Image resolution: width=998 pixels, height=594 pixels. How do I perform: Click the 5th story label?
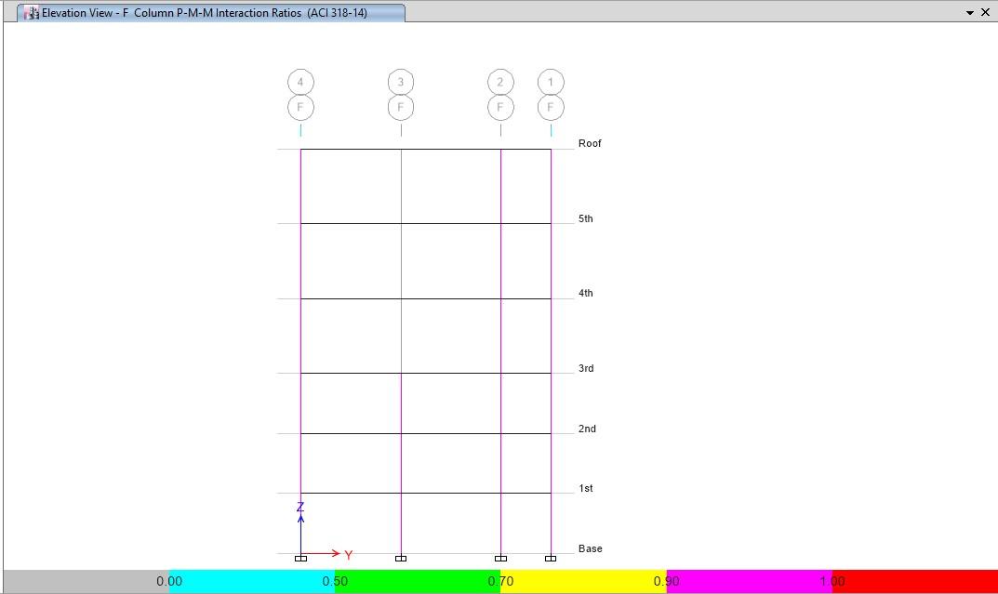pyautogui.click(x=586, y=218)
